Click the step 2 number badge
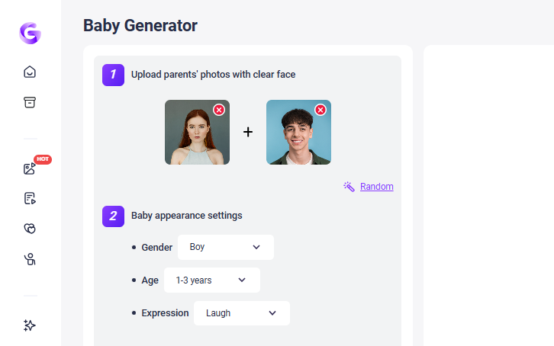Screen dimensions: 554x346 pos(113,216)
